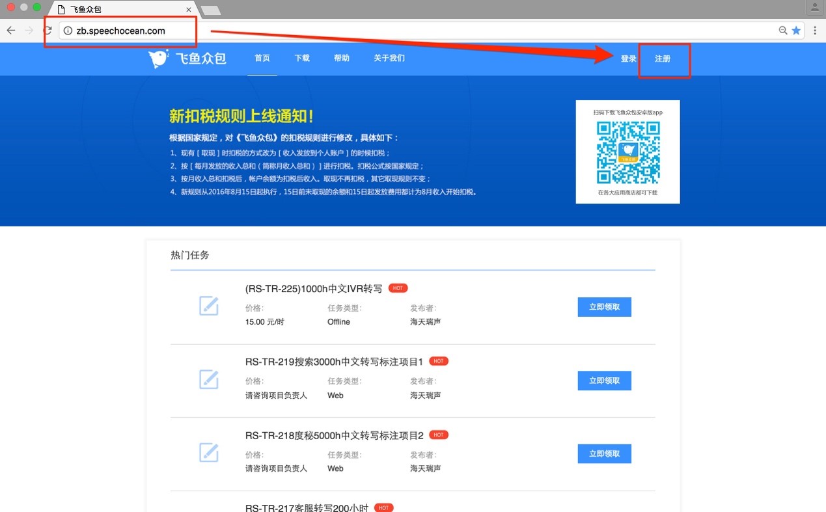Click the user profile icon in title bar
The image size is (826, 512).
click(x=815, y=8)
